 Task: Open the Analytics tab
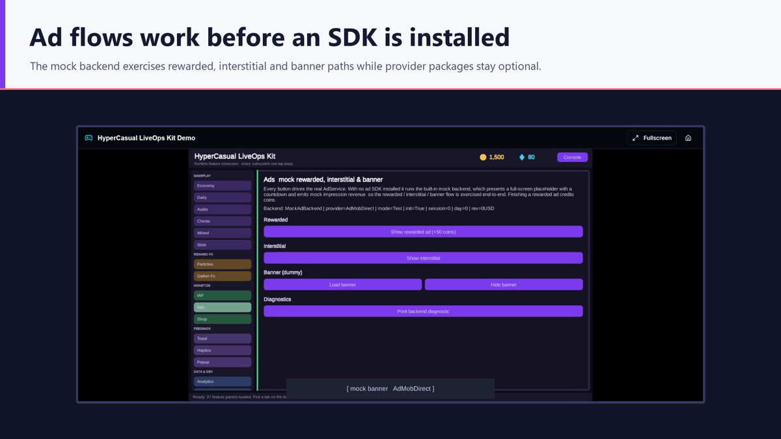(x=223, y=381)
